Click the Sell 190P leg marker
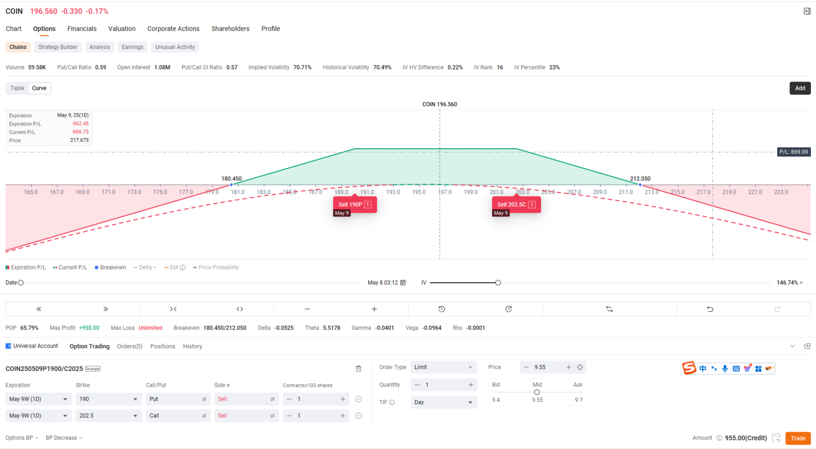Screen dimensions: 816x449 355,204
